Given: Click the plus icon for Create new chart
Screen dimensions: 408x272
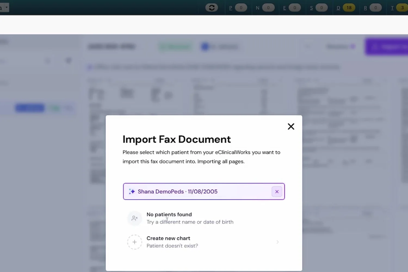Looking at the screenshot, I should tap(135, 242).
